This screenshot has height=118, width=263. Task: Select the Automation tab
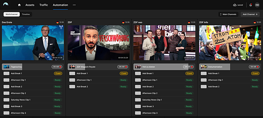point(60,5)
